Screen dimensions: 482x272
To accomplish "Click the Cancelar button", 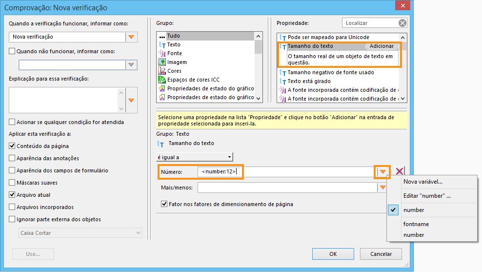I will [x=381, y=254].
